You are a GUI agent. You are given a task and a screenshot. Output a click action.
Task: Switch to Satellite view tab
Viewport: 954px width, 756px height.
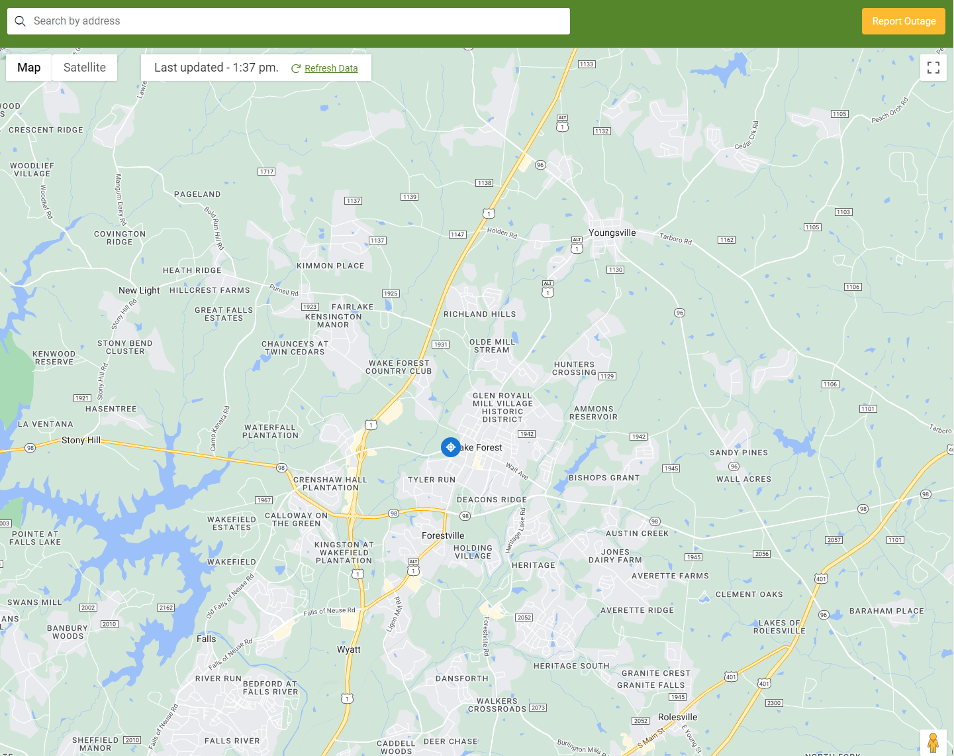pos(85,68)
